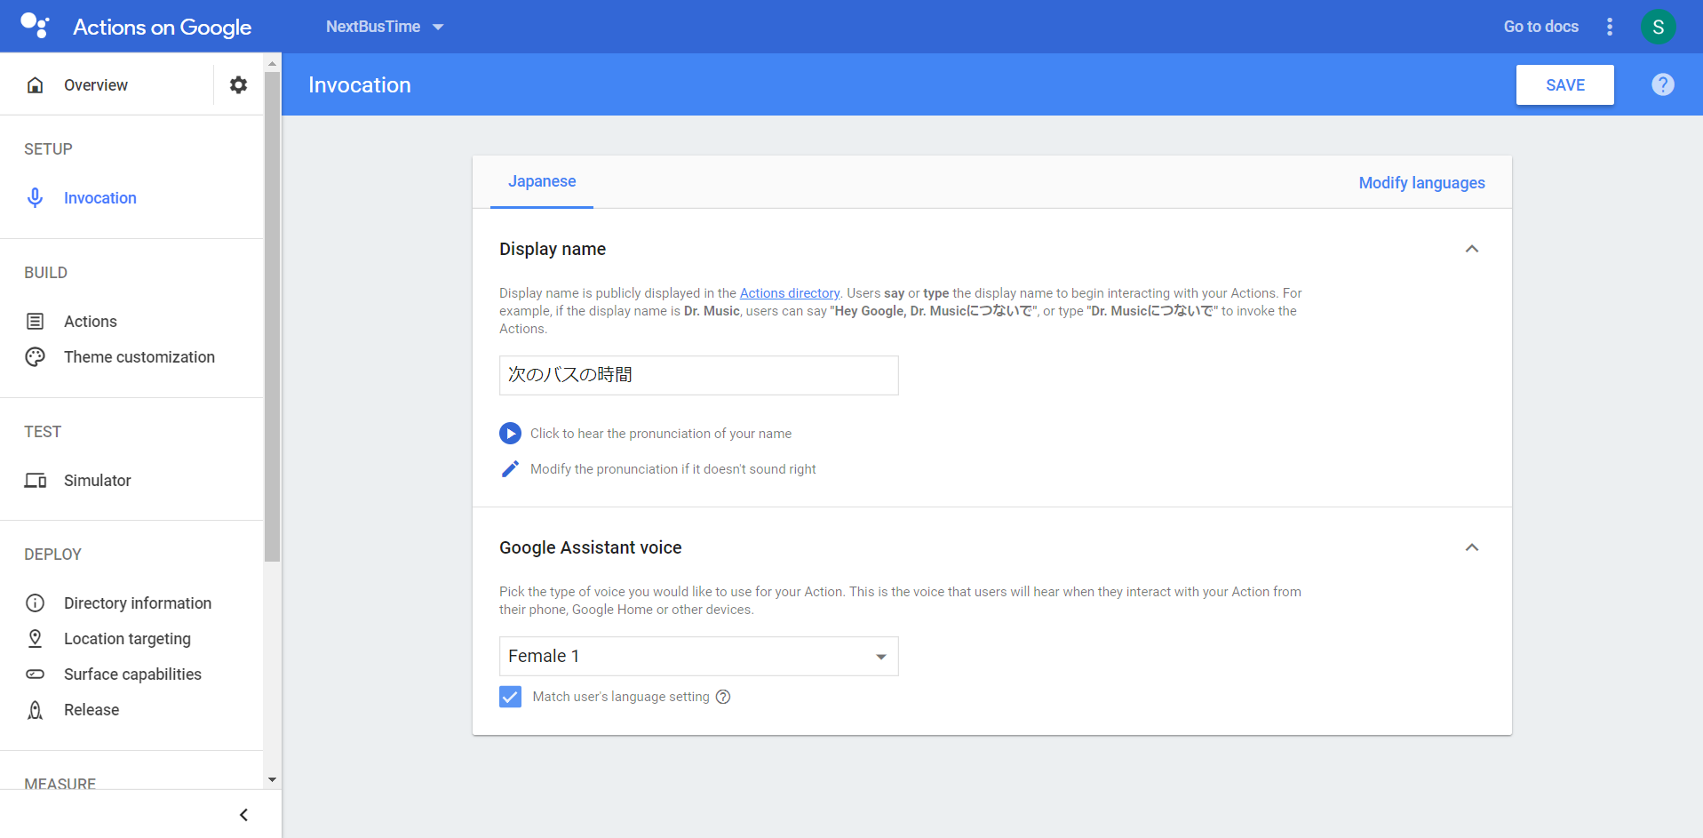Select the Japanese language tab

coord(542,181)
